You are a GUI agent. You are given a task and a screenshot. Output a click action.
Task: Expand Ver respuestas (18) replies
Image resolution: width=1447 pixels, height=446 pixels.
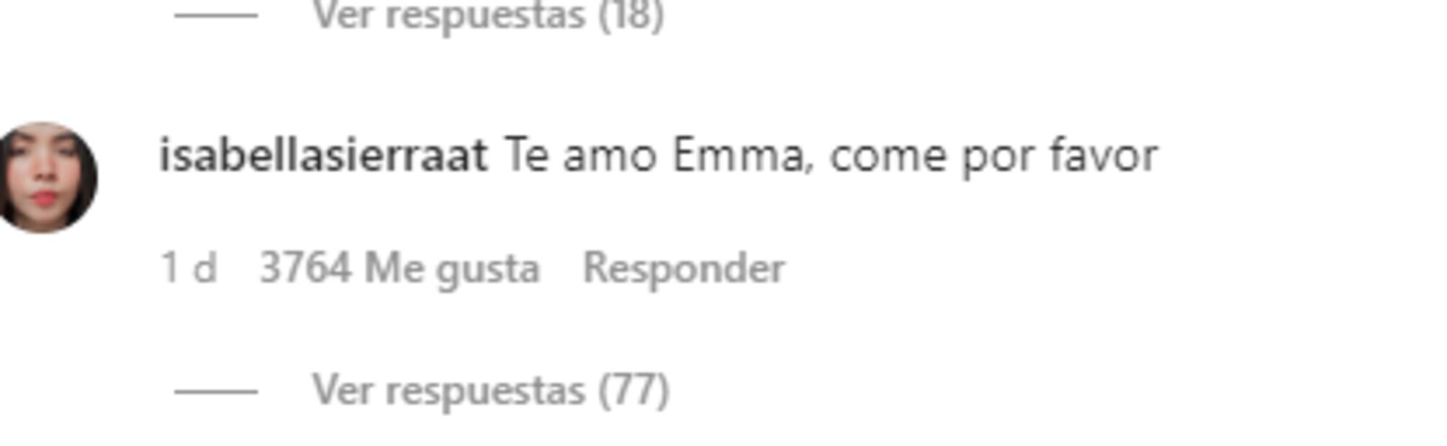tap(488, 16)
